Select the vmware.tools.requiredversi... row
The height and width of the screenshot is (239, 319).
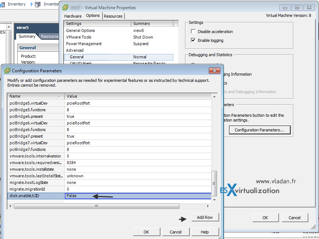(109, 163)
